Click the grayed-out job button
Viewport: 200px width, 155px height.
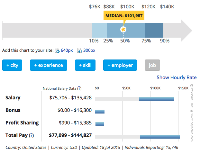point(152,65)
